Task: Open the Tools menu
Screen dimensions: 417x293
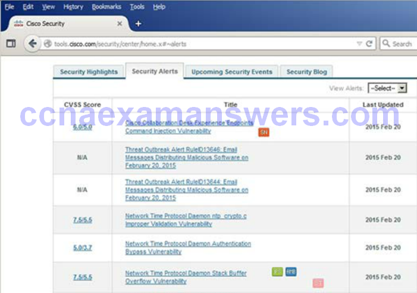Action: [x=137, y=7]
